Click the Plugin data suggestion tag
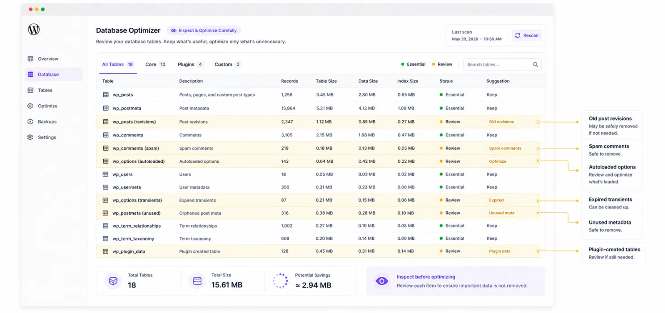Viewport: 665px width, 313px height. [500, 251]
